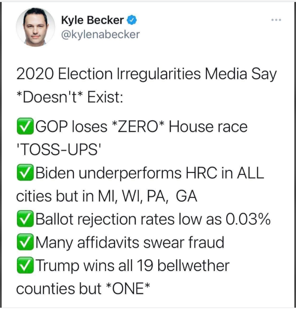Open the @kylenabecker handle link
The width and height of the screenshot is (296, 310).
click(x=100, y=34)
